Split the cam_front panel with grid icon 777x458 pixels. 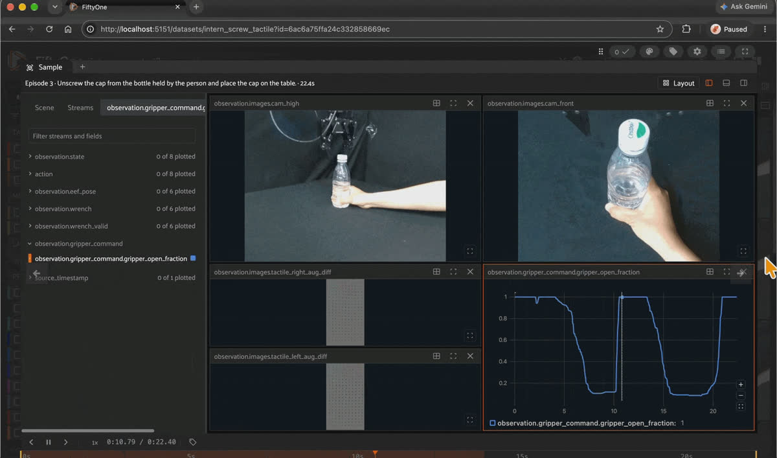710,103
